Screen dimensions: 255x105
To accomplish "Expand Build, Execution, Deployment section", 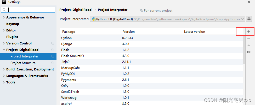I will coord(4,69).
